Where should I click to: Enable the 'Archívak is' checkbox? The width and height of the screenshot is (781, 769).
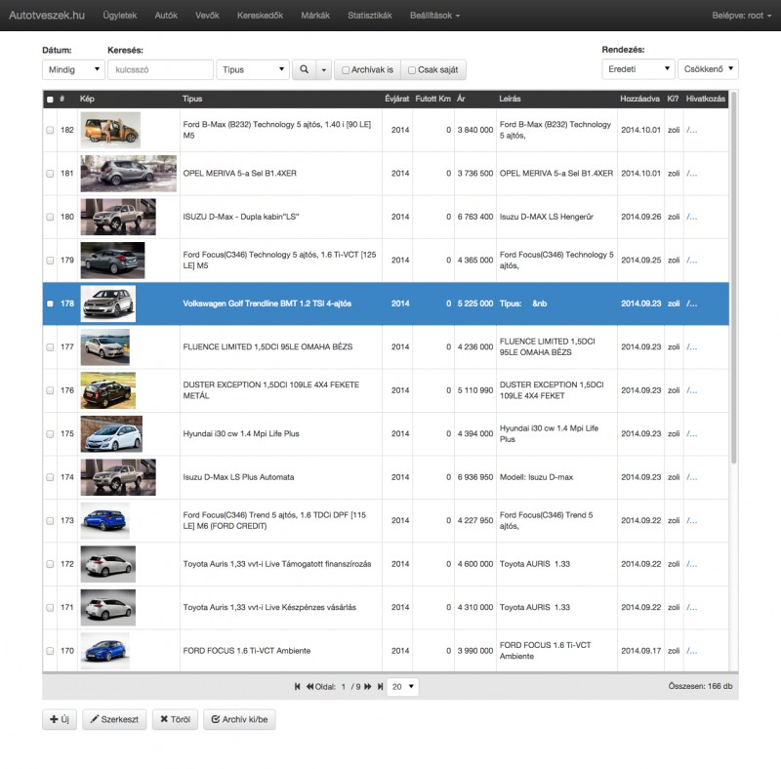346,70
